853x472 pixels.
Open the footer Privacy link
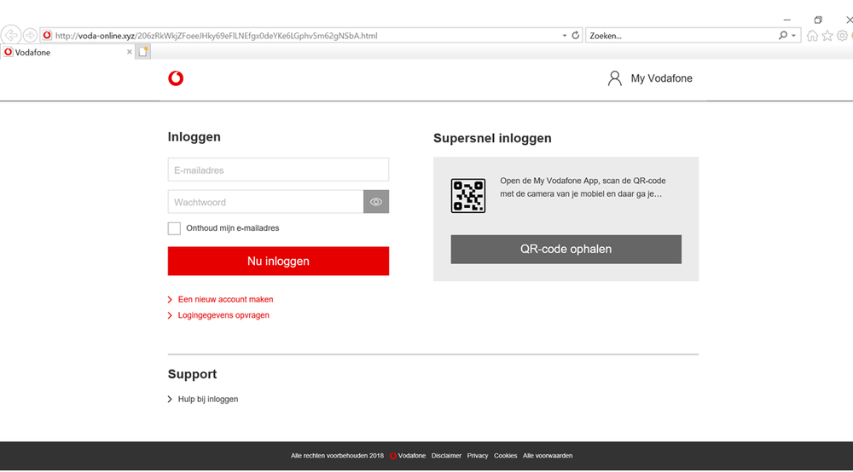click(x=477, y=456)
